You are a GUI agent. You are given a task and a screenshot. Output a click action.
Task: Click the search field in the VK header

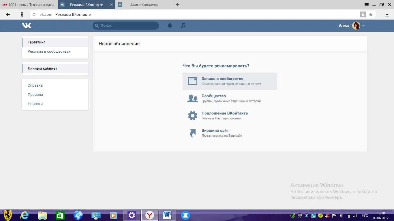click(x=126, y=25)
